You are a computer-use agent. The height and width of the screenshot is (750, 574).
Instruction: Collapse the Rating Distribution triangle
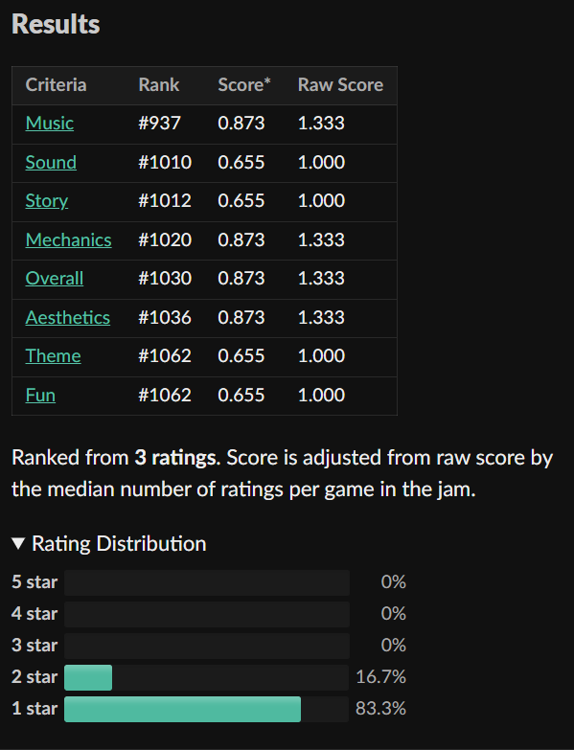(x=18, y=543)
